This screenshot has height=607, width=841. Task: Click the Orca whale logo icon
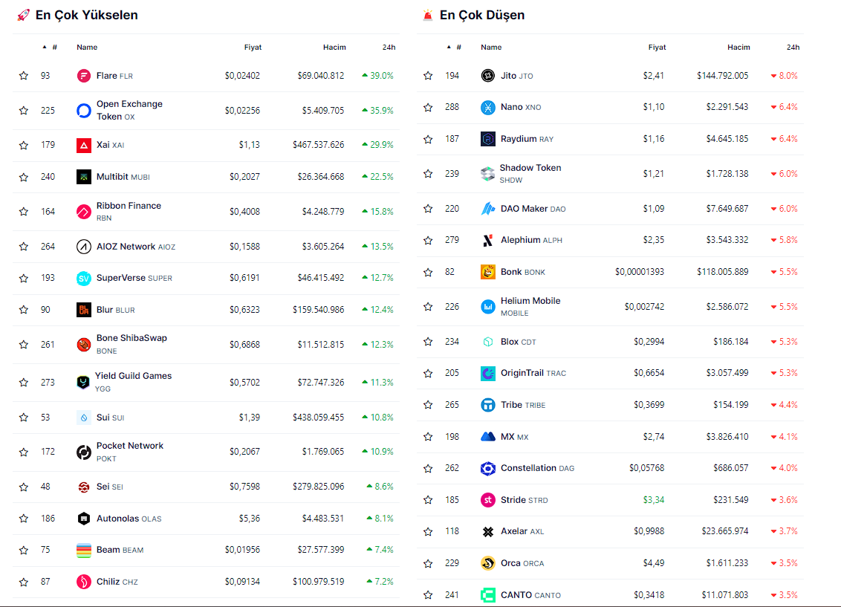[x=488, y=563]
